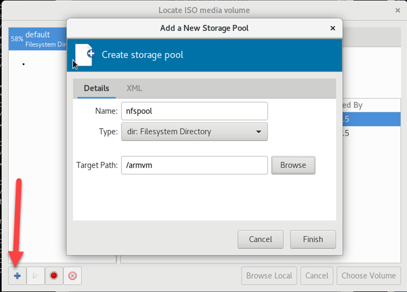407x292 pixels.
Task: Switch to the Details tab
Action: point(96,88)
